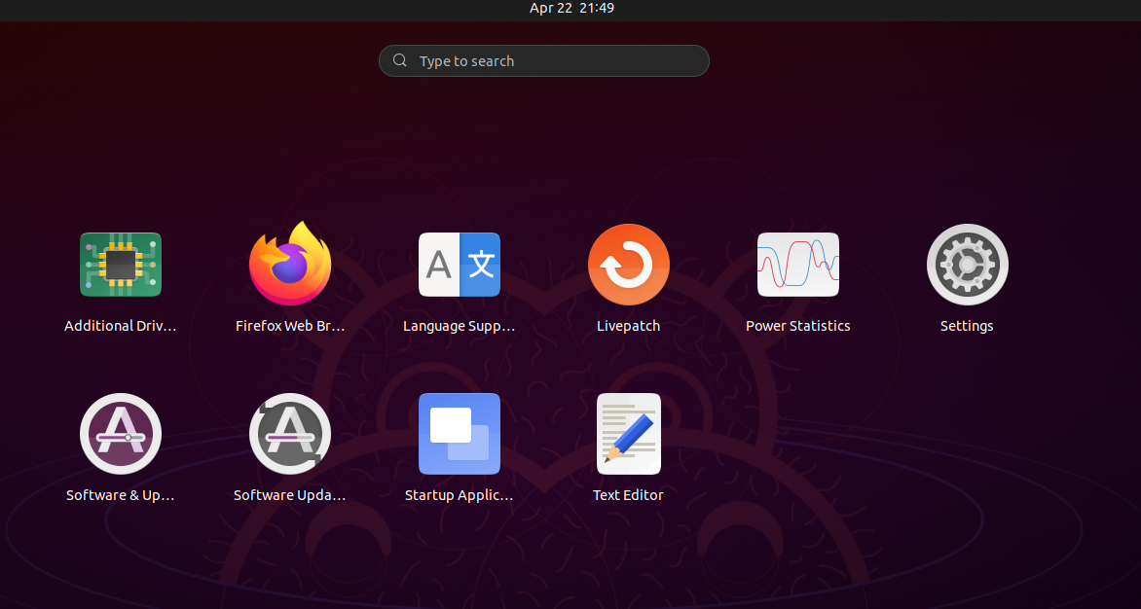The height and width of the screenshot is (609, 1141).
Task: Open Language Support
Action: point(460,265)
